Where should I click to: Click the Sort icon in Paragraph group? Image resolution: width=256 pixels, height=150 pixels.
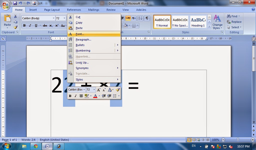click(140, 18)
